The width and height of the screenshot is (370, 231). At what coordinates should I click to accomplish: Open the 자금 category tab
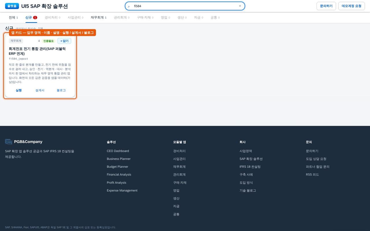pyautogui.click(x=199, y=18)
